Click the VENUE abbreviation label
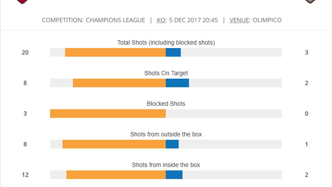The width and height of the screenshot is (332, 187). pyautogui.click(x=239, y=20)
